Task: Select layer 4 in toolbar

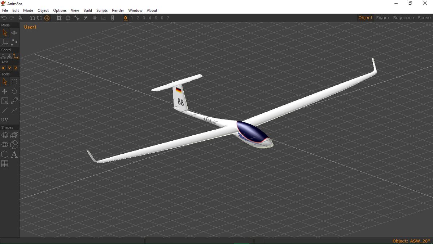Action: 150,18
